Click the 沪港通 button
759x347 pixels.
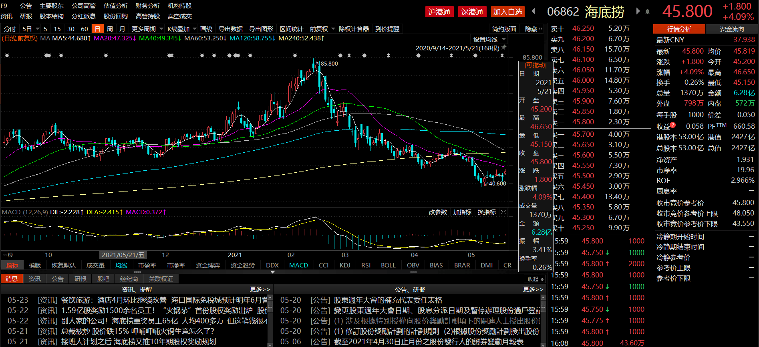point(439,12)
